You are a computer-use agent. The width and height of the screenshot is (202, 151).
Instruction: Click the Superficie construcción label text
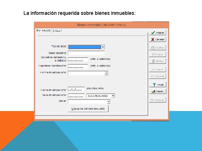pyautogui.click(x=52, y=66)
